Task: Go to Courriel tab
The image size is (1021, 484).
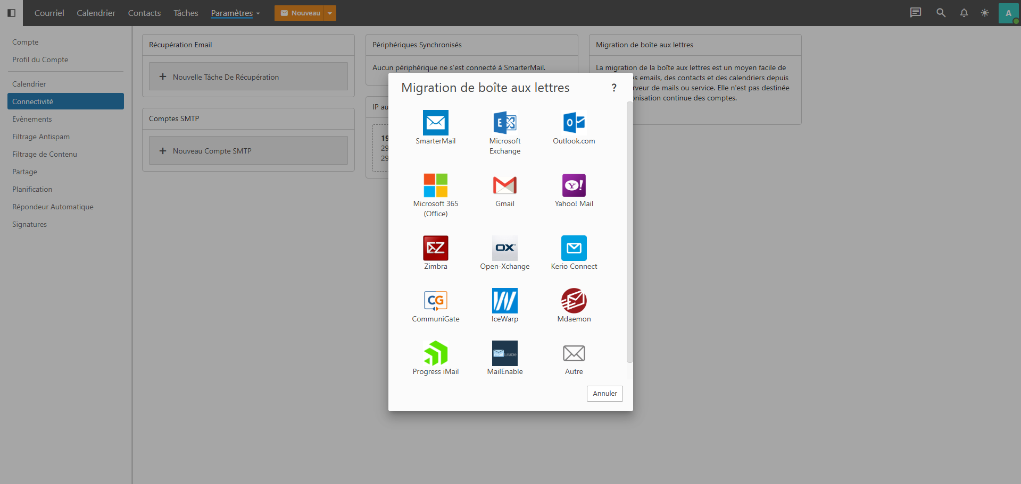Action: pyautogui.click(x=49, y=13)
